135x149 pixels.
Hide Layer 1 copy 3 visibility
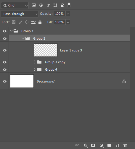coord(4,50)
